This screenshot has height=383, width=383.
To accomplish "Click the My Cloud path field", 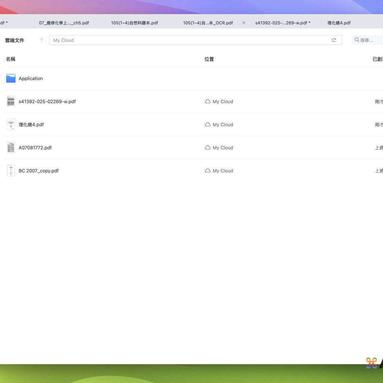I will pyautogui.click(x=188, y=40).
